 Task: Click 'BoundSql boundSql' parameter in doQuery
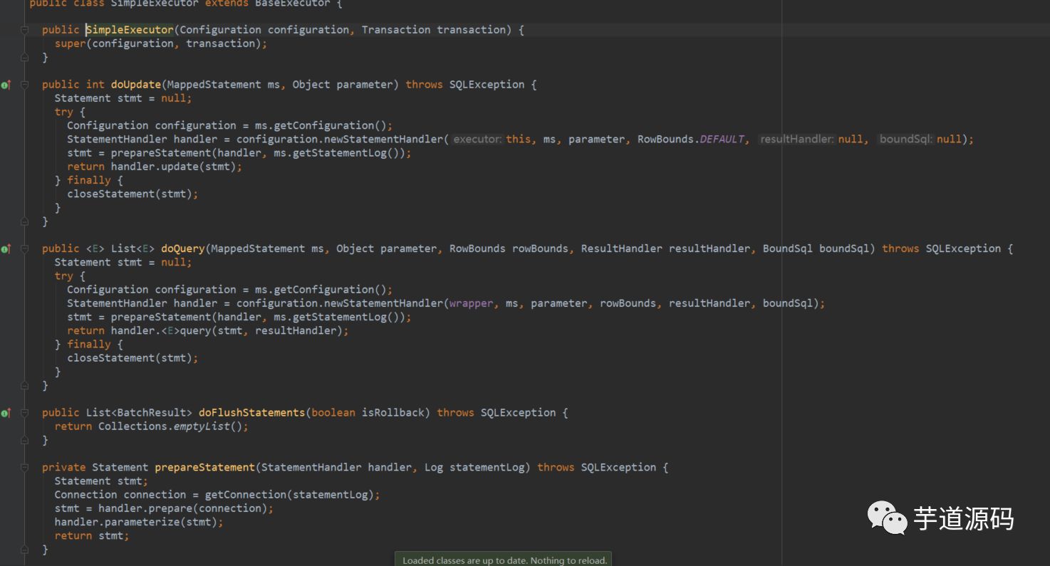tap(816, 248)
